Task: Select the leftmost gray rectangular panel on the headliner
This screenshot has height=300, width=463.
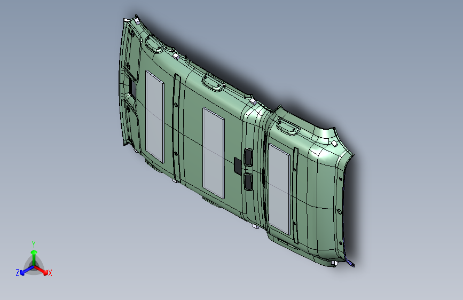Action: 154,116
